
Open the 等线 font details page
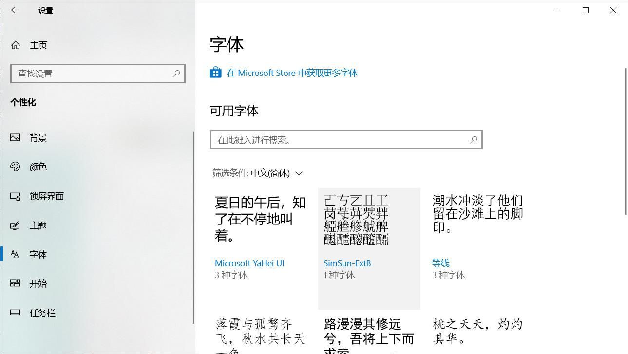[x=440, y=262]
